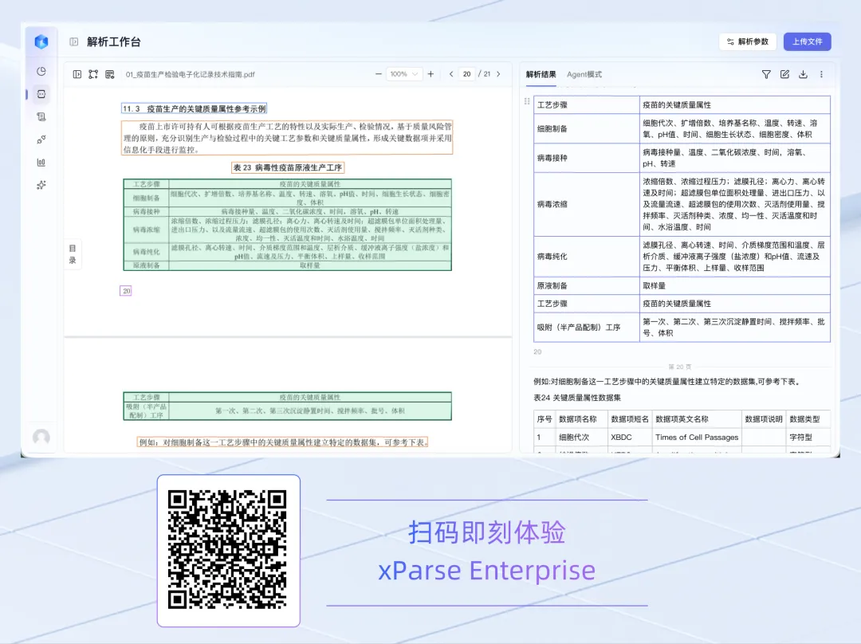Click the 数据项短名 column header

coord(629,419)
